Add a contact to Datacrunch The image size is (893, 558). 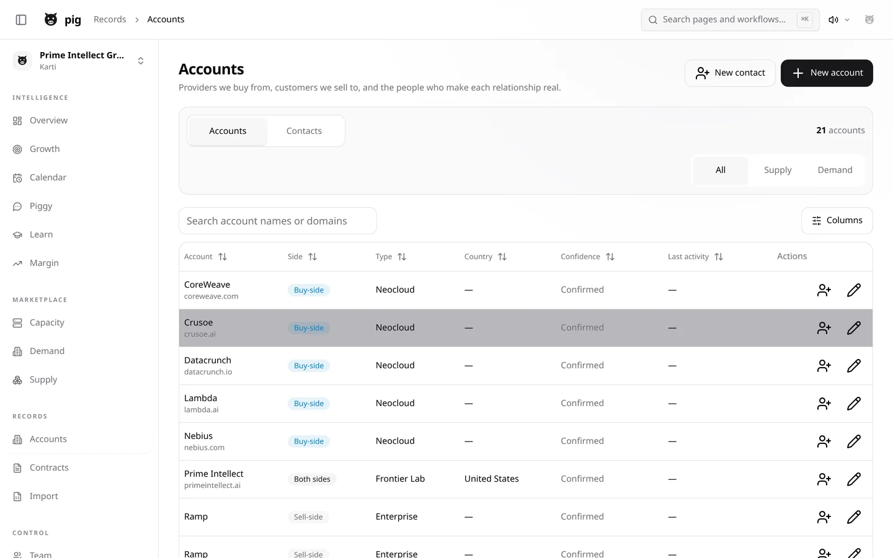pos(824,366)
